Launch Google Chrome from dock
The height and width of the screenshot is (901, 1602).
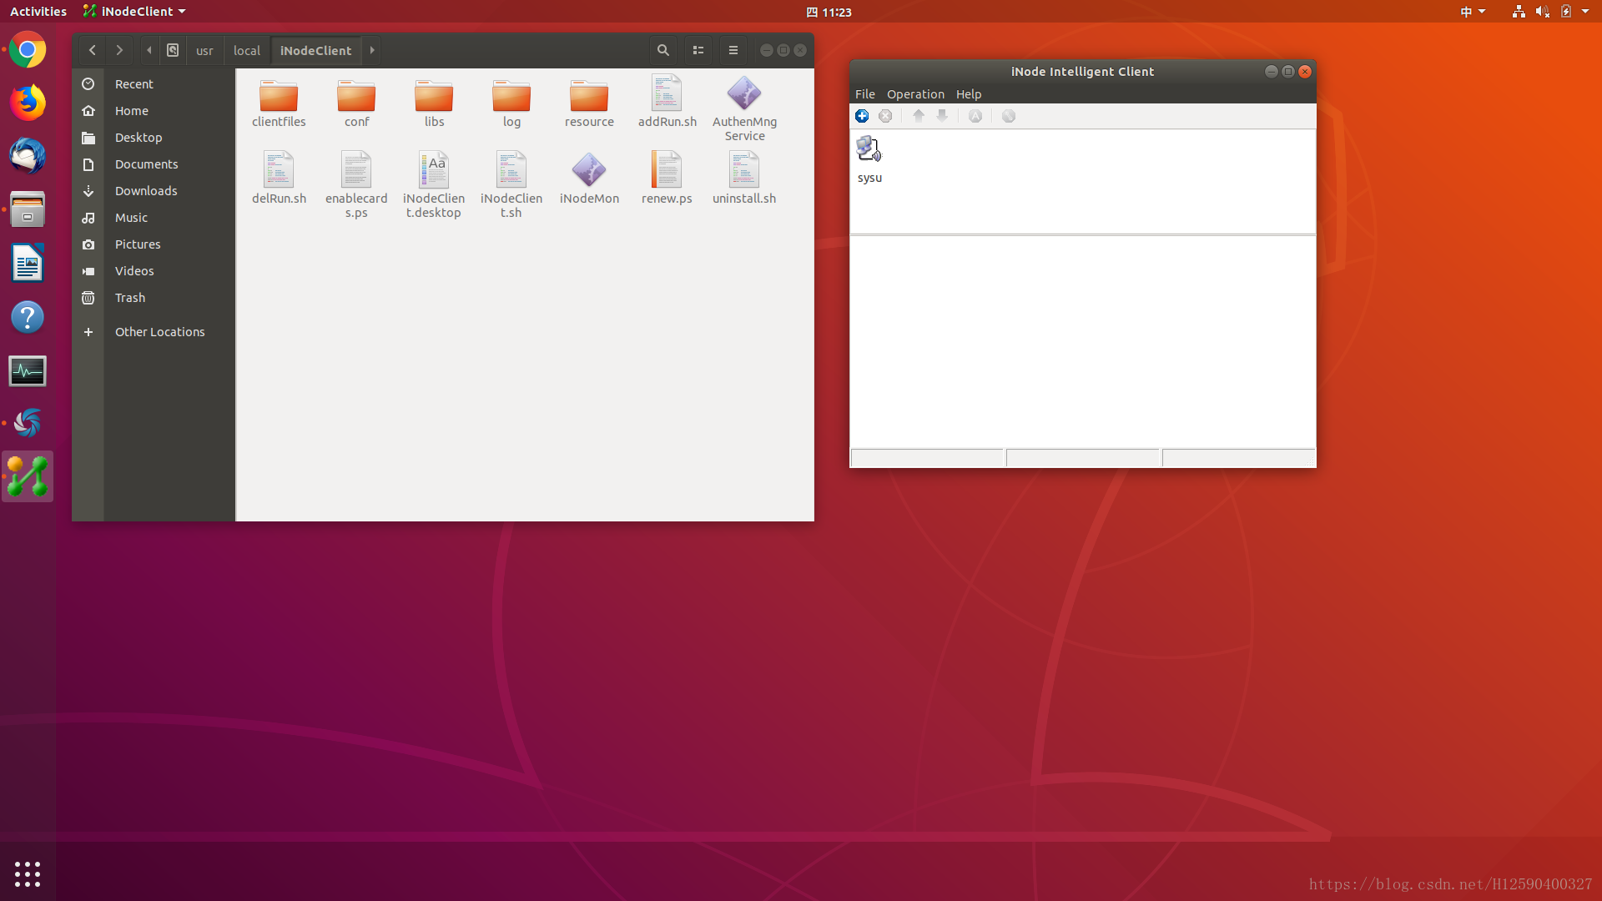click(28, 50)
